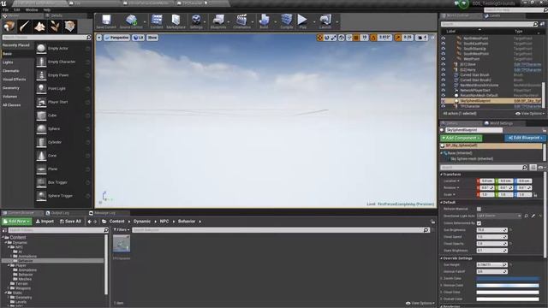548x308 pixels.
Task: Click the Build toolbar icon
Action: [x=264, y=21]
